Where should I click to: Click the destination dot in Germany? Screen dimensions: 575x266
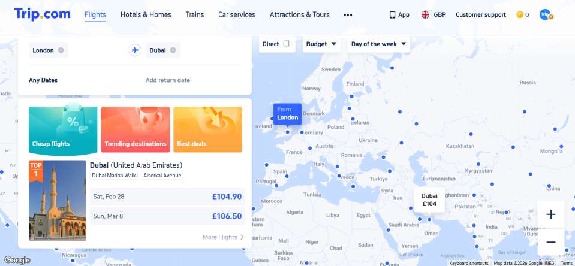coord(302,132)
